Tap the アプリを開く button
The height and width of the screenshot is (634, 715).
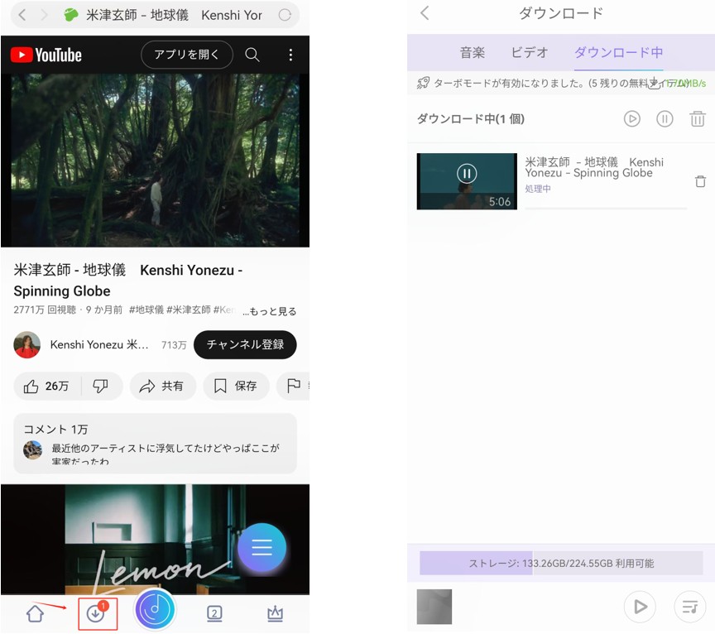[187, 55]
